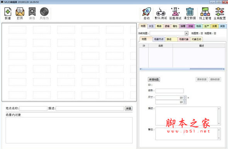Click the 清空数据 trash bin icon
228x149 pixels.
point(190,13)
